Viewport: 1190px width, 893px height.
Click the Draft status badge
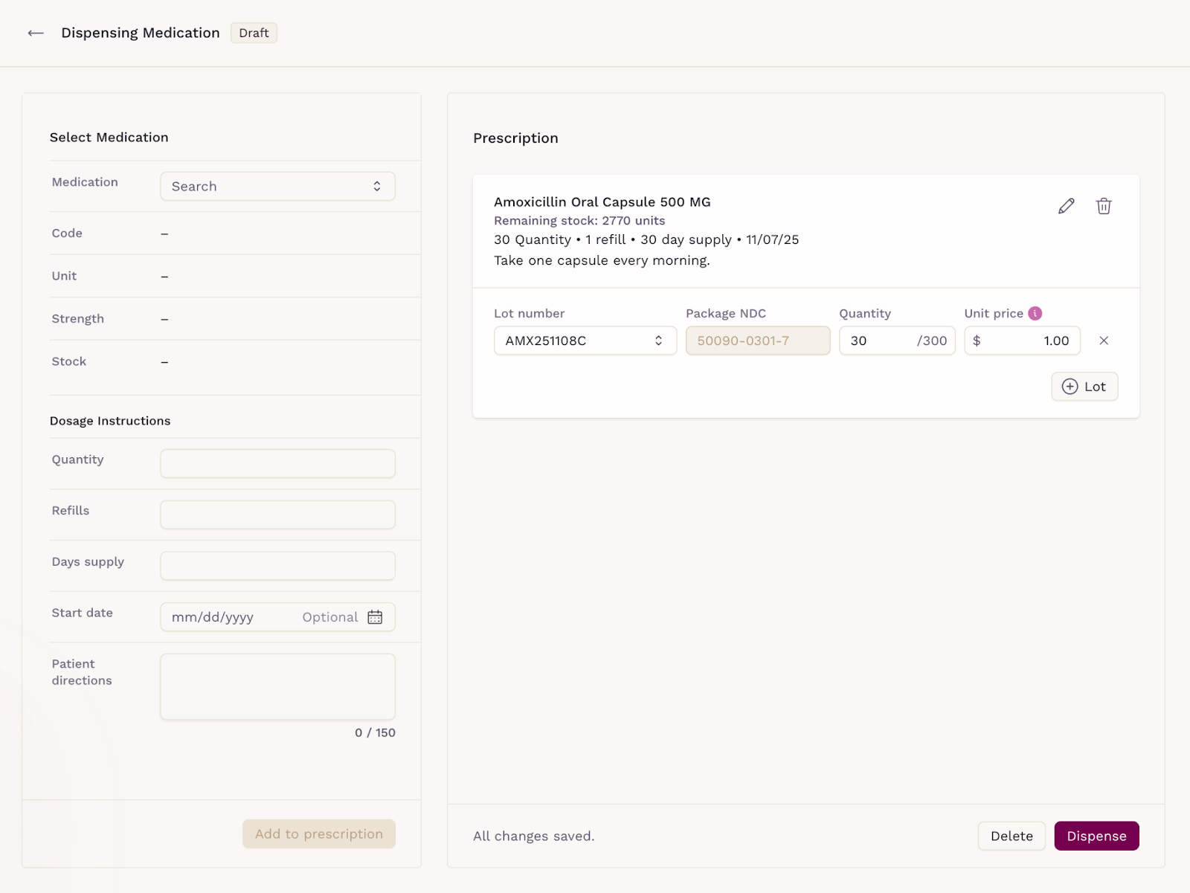tap(254, 33)
